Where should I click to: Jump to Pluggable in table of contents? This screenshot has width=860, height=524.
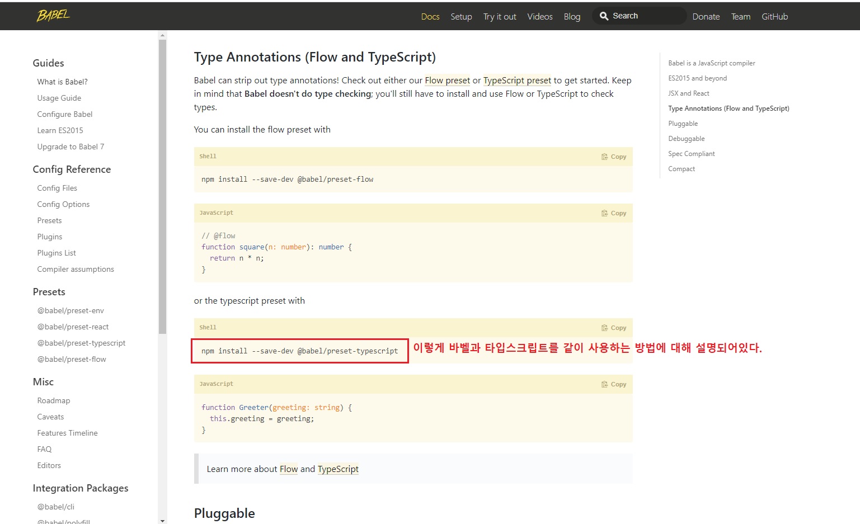[x=683, y=124]
